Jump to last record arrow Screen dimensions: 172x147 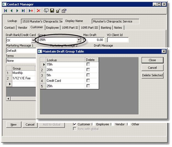click(x=23, y=11)
